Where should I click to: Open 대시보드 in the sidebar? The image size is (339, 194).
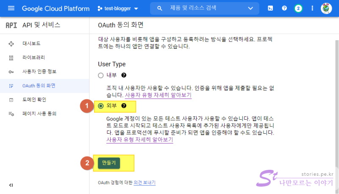[31, 44]
